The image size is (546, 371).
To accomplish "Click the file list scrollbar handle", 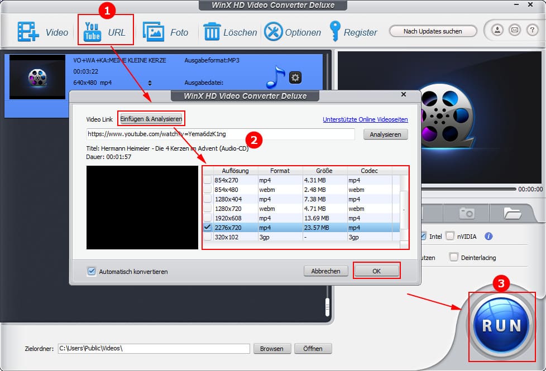I will pyautogui.click(x=327, y=307).
